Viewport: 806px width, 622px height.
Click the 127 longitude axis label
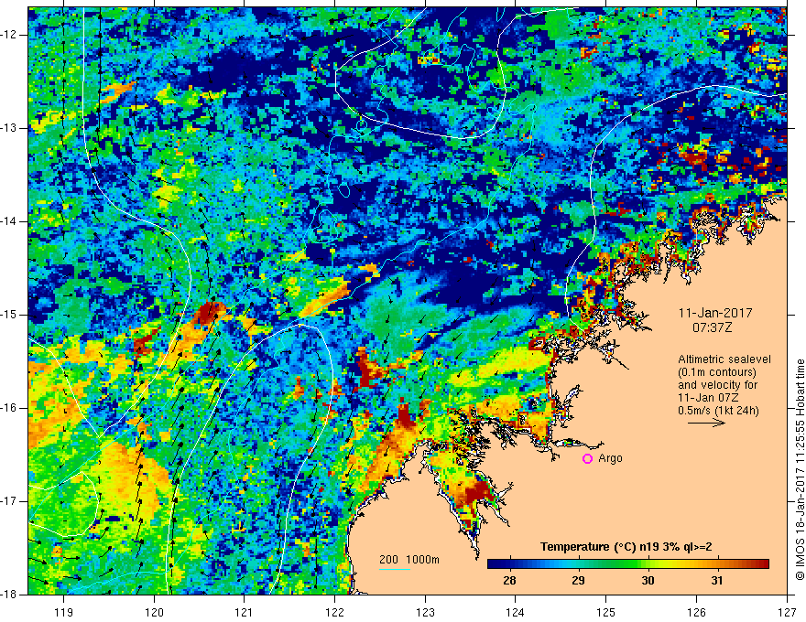click(x=787, y=612)
